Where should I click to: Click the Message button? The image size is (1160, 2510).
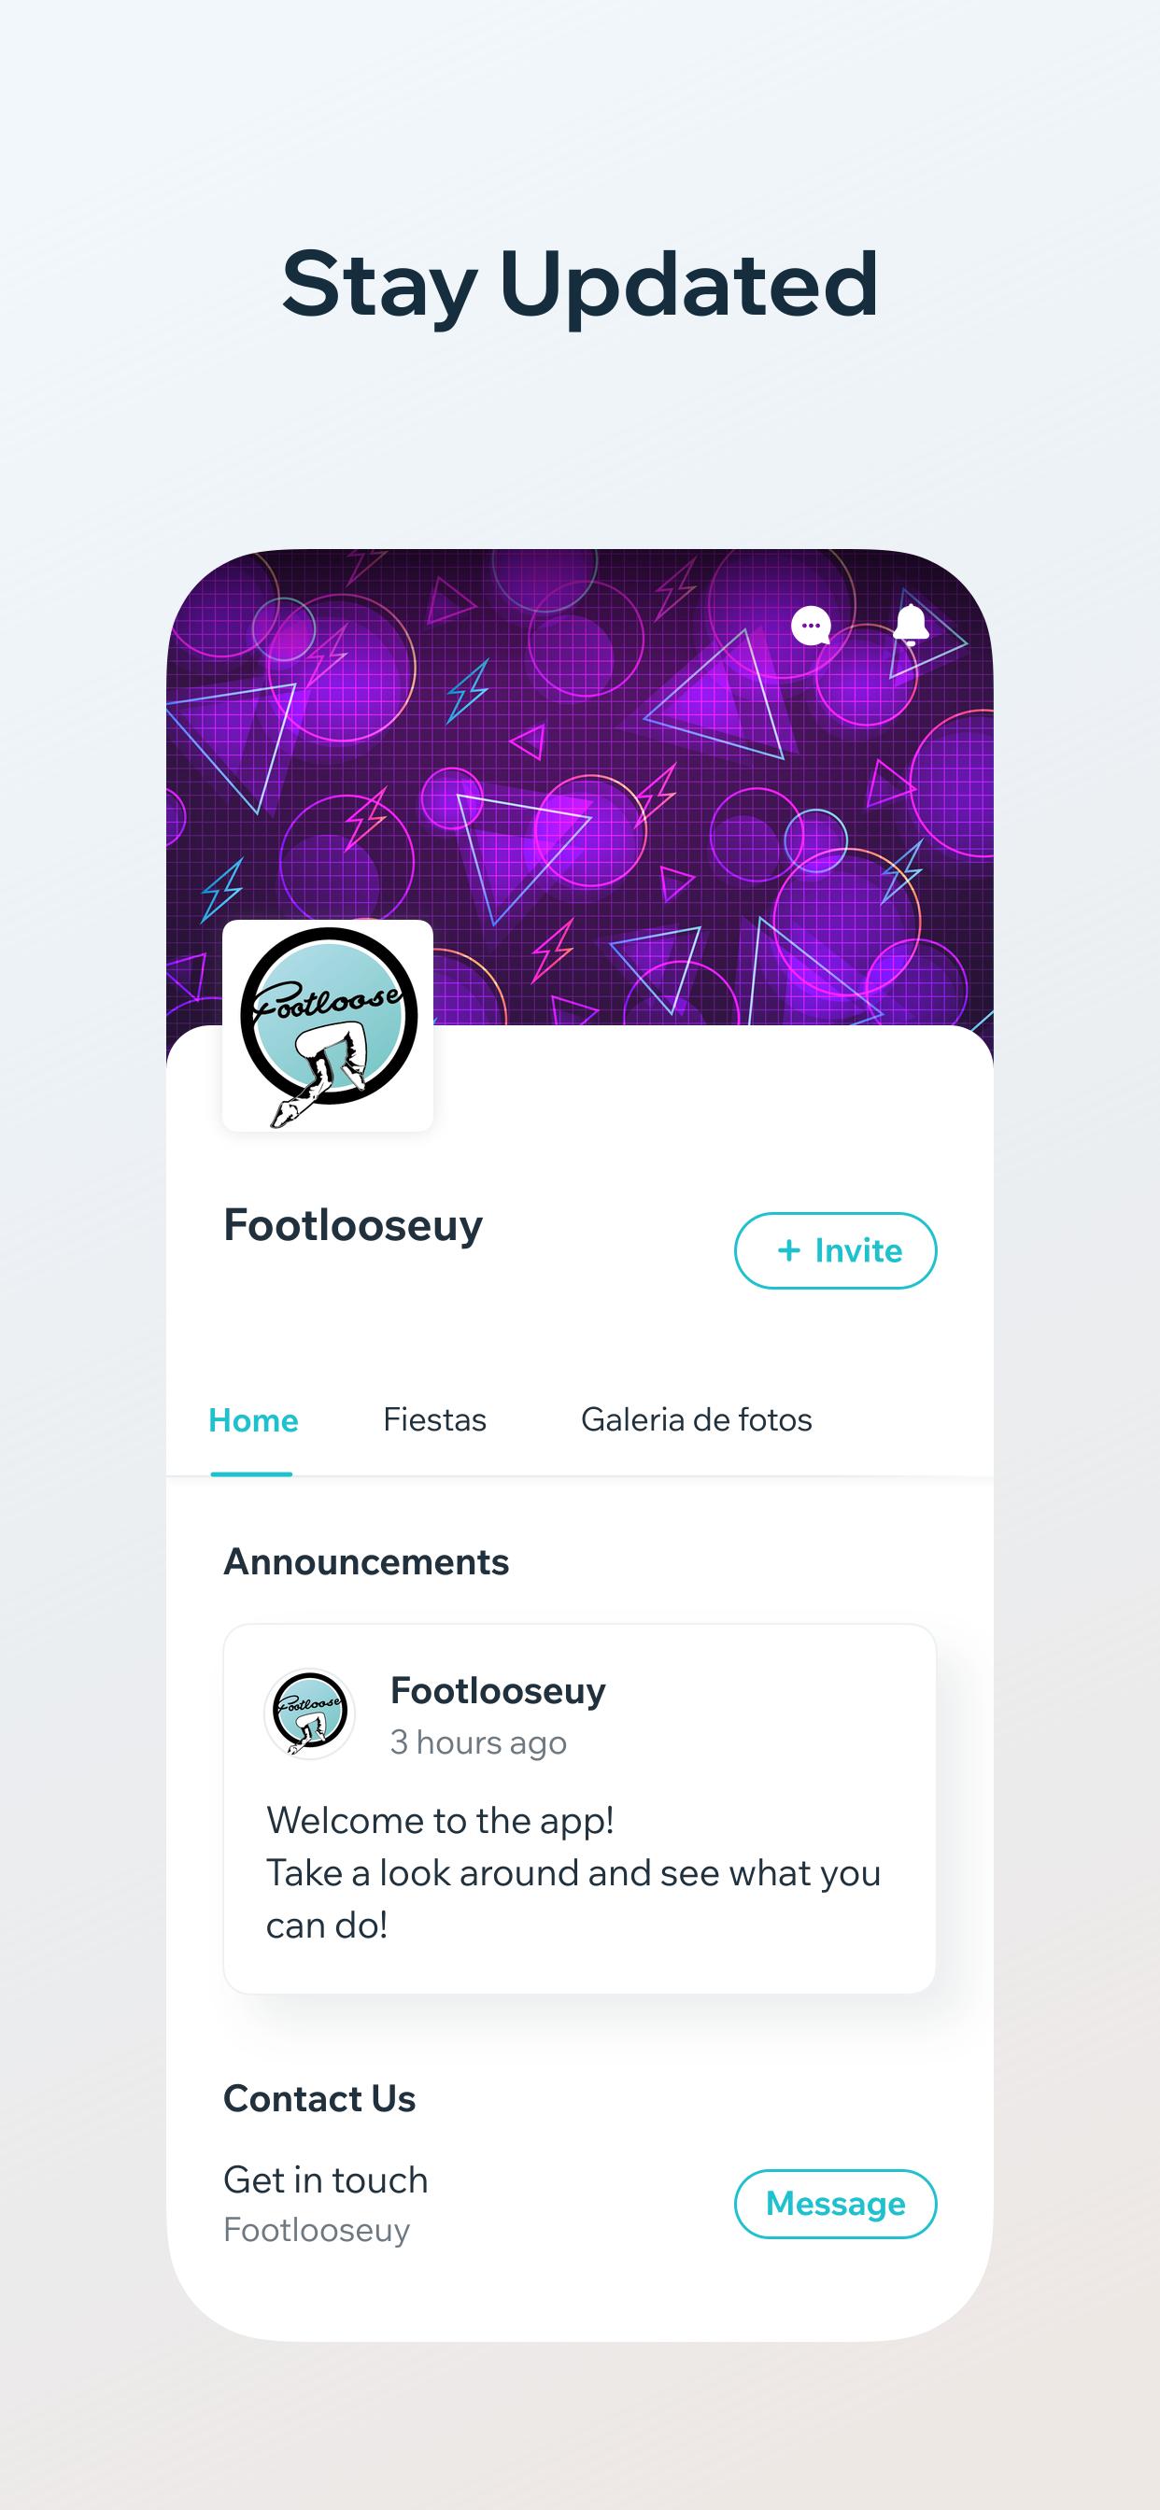tap(835, 2204)
